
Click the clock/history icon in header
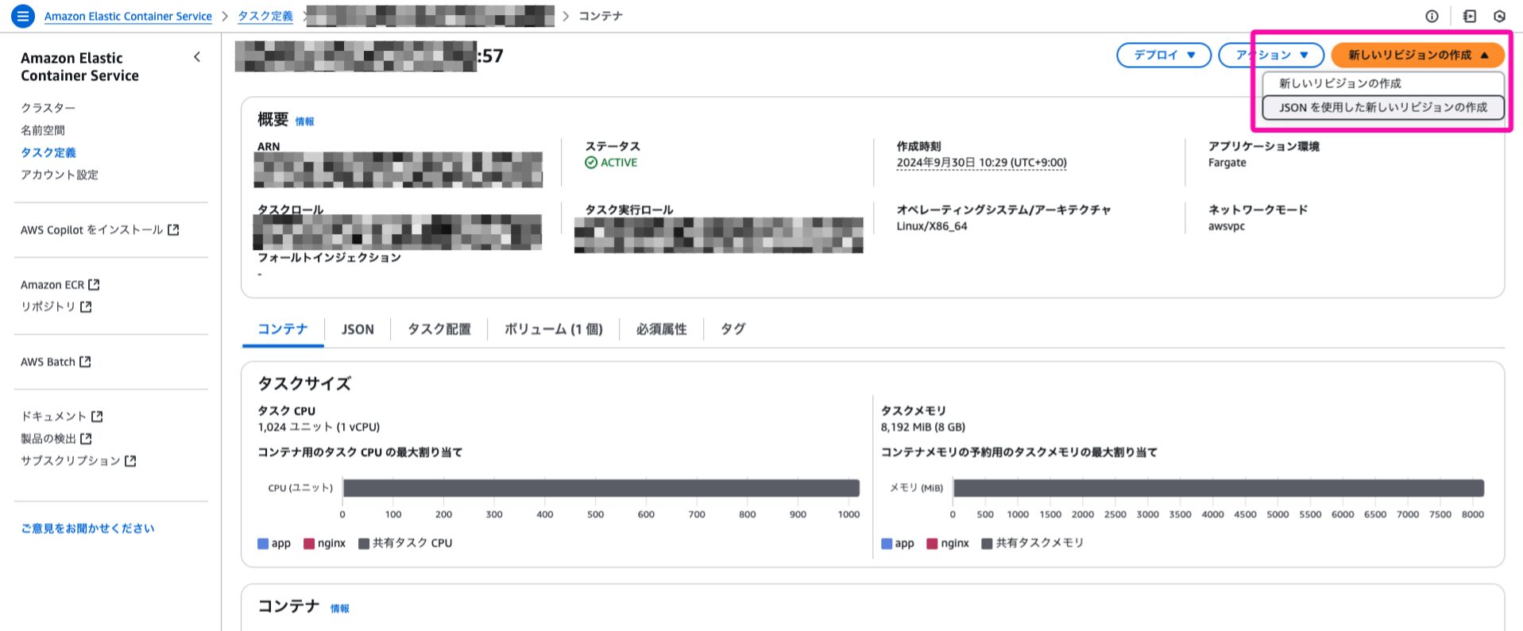tap(1500, 16)
